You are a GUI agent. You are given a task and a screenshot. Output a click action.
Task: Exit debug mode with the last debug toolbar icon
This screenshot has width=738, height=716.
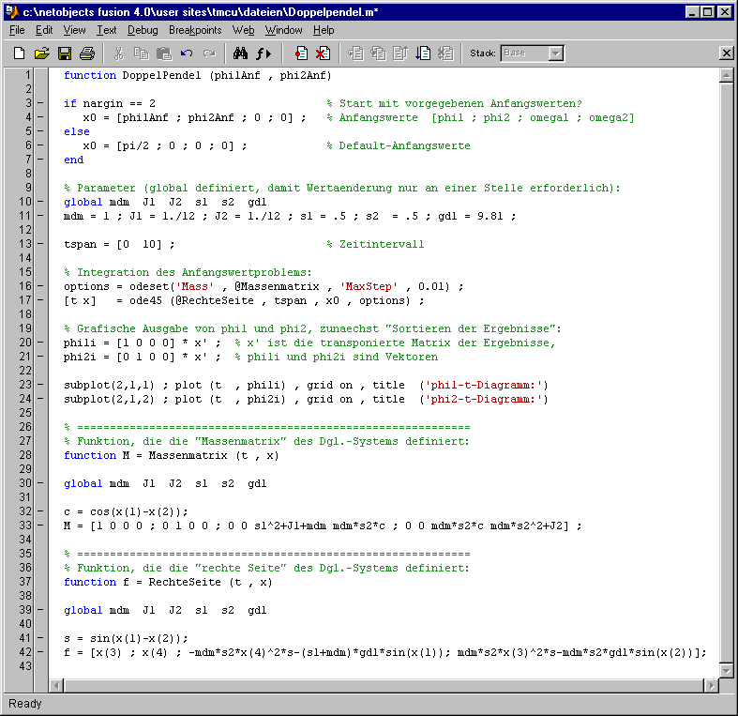tap(445, 53)
